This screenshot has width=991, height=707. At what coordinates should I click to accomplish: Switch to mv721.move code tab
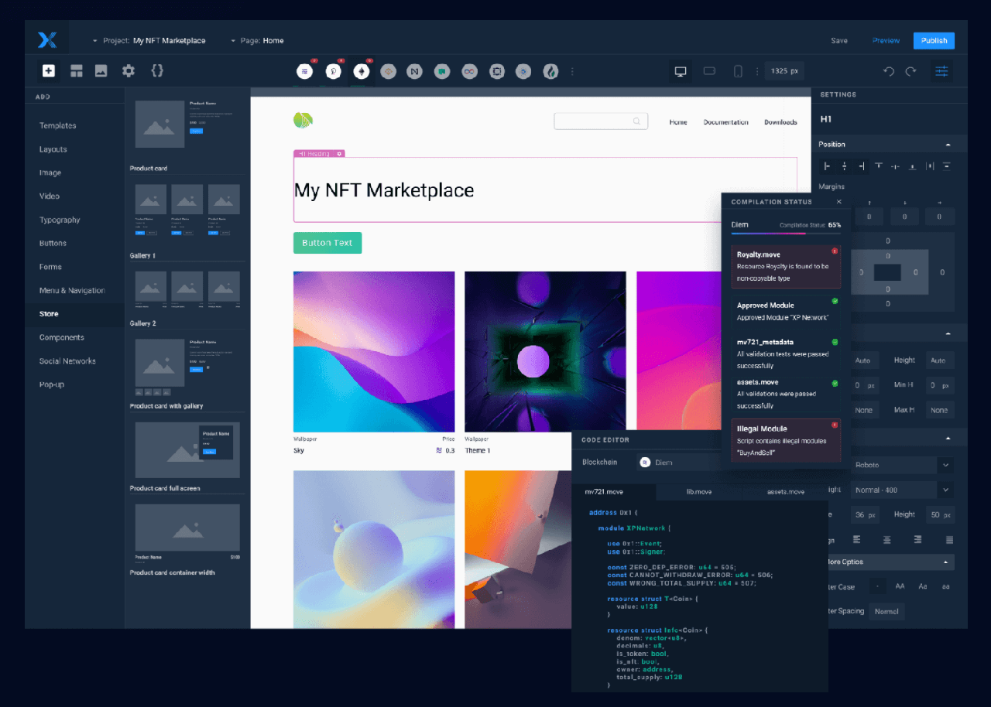[x=604, y=492]
